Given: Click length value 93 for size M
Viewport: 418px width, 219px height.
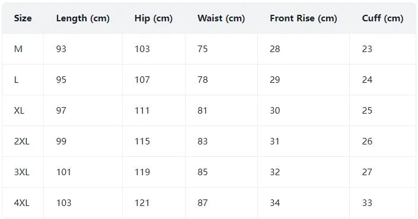Looking at the screenshot, I should pos(61,49).
